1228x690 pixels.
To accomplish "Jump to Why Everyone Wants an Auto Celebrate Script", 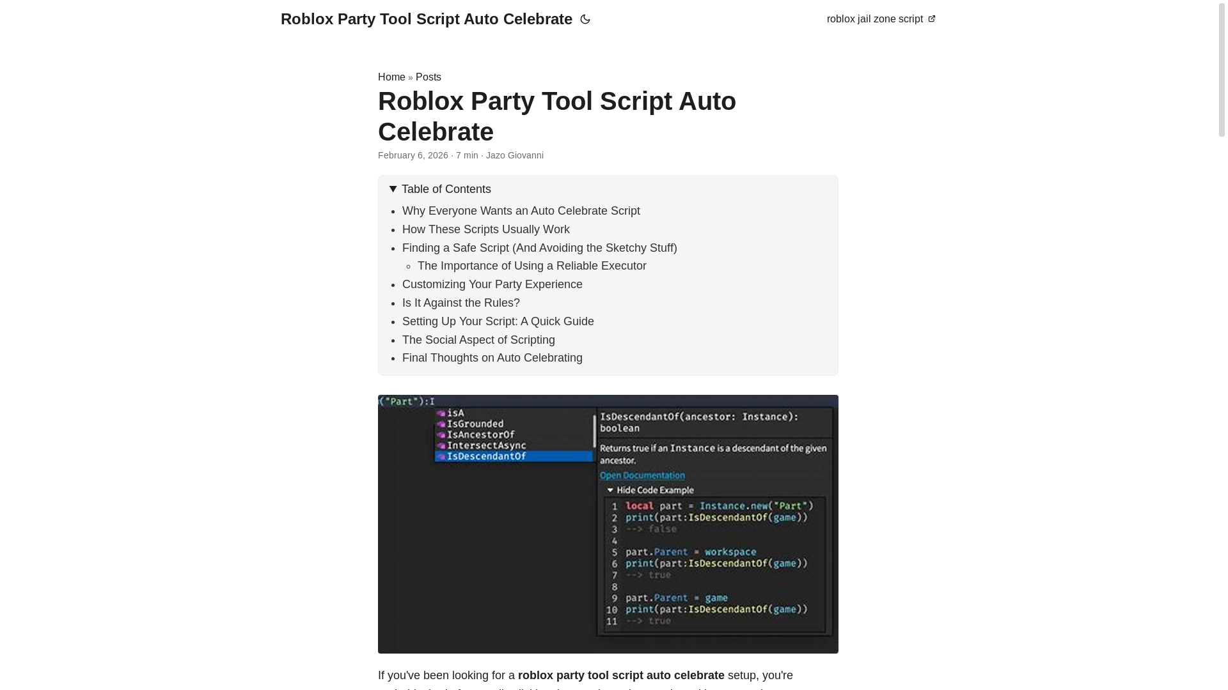I will click(521, 211).
